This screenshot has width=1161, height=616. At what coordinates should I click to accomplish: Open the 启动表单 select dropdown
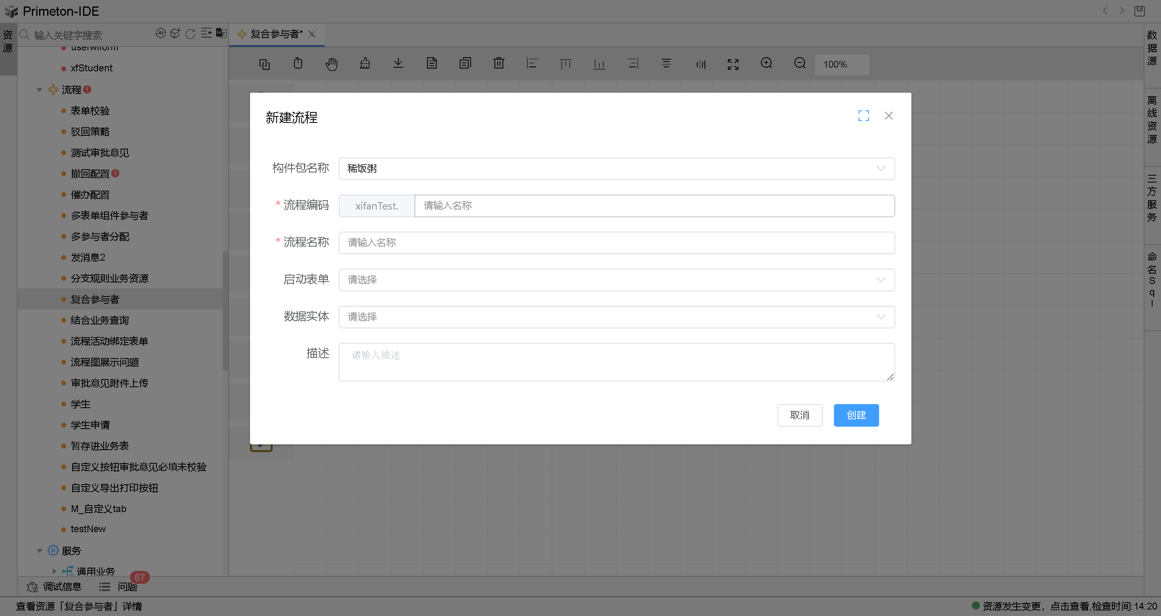tap(616, 280)
